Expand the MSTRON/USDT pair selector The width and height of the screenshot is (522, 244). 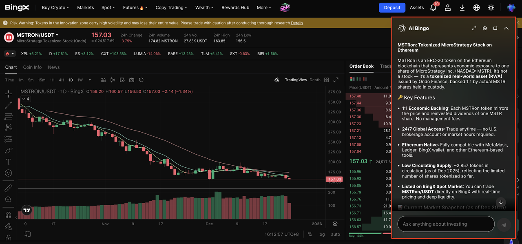click(x=57, y=35)
